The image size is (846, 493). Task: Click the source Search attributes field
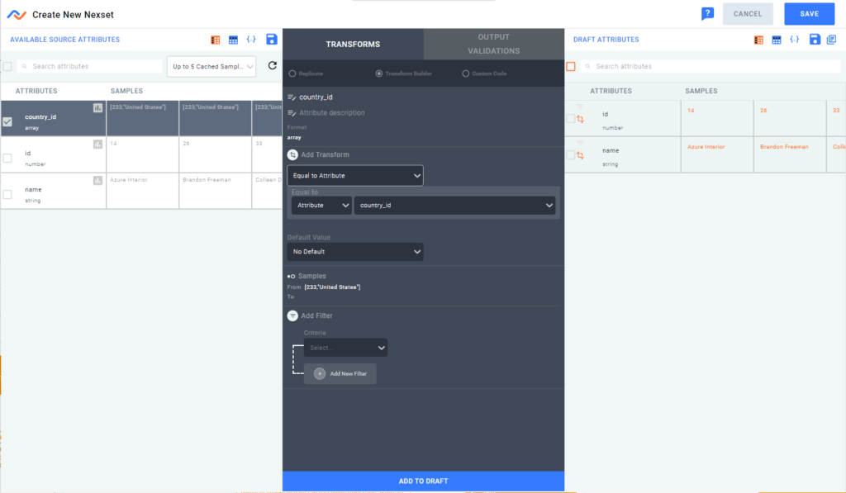pyautogui.click(x=89, y=66)
